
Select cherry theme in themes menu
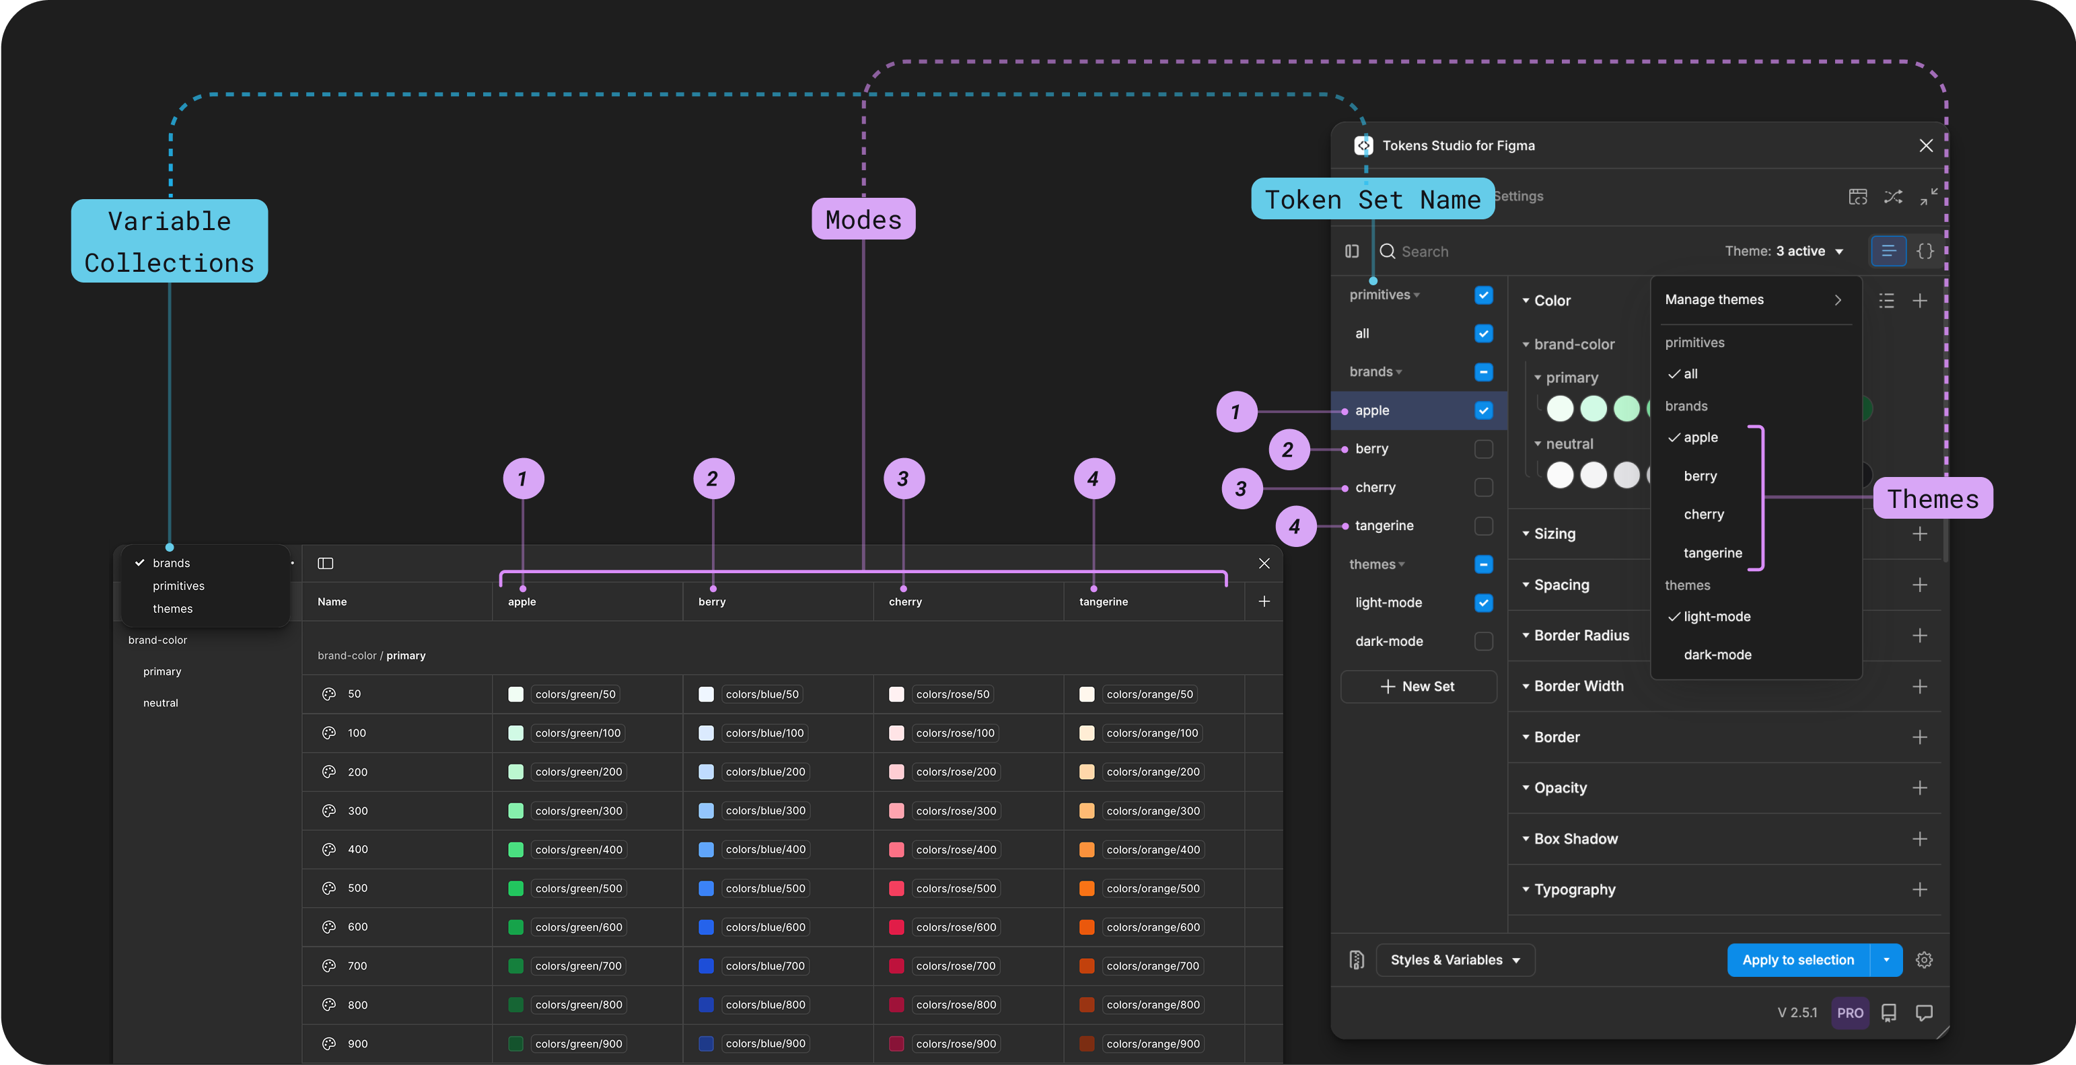click(x=1704, y=515)
